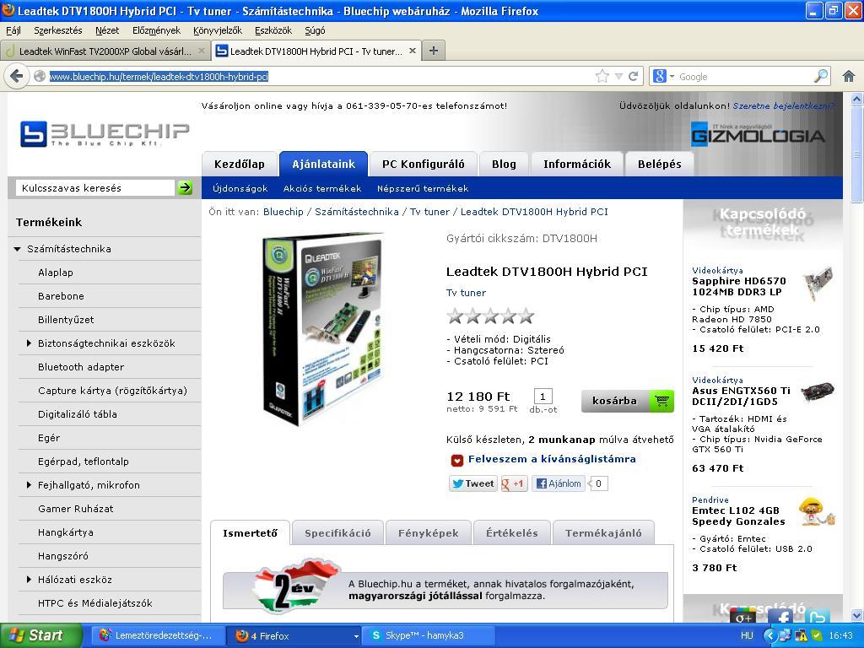Open the Eszközök menu
Viewport: 864px width, 648px height.
click(x=273, y=30)
